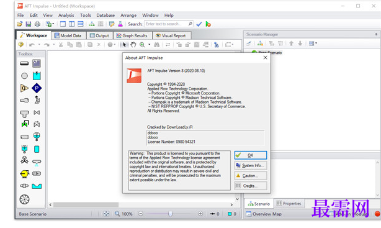The width and height of the screenshot is (381, 228).
Task: Click the Caution button
Action: click(x=251, y=176)
